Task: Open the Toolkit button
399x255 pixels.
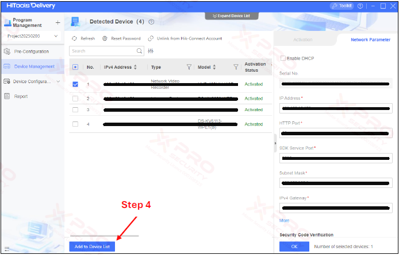Action: 342,6
